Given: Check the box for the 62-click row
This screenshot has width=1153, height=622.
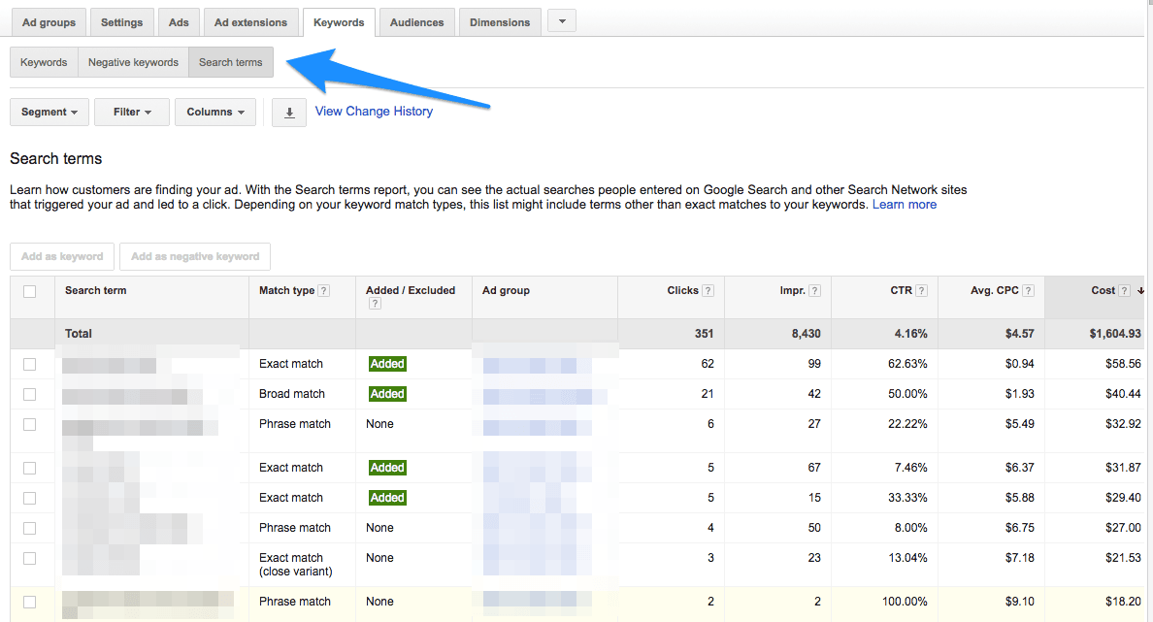Looking at the screenshot, I should pyautogui.click(x=30, y=364).
